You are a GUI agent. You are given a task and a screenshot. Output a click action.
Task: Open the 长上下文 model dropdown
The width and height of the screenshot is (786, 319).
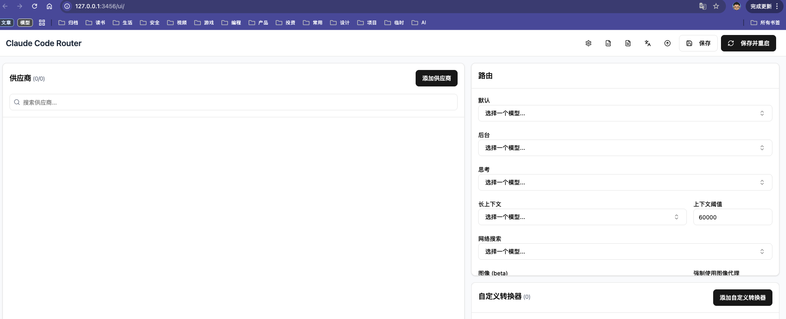(582, 217)
